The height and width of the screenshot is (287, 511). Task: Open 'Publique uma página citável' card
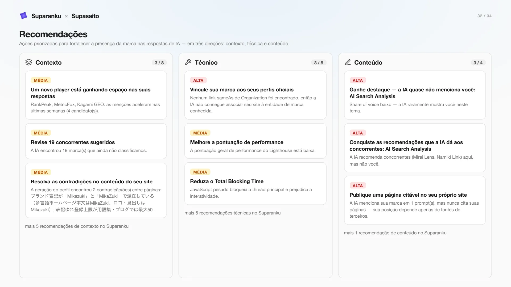coord(415,200)
